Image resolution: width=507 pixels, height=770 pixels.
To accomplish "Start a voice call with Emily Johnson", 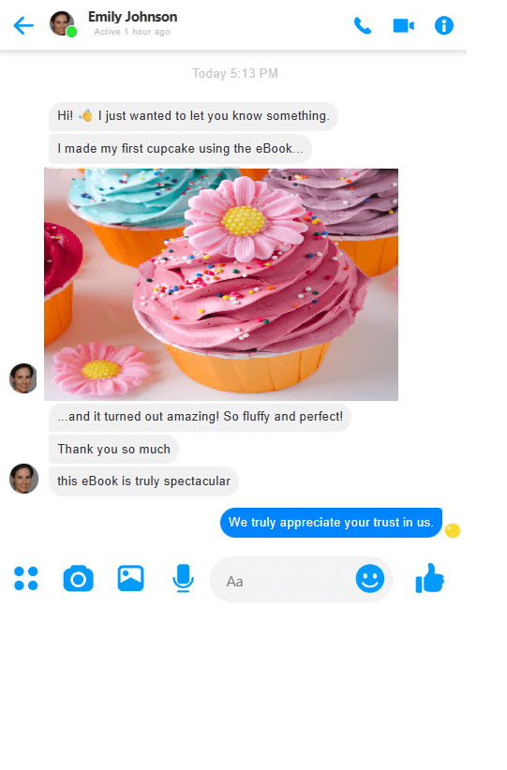I will pos(363,25).
